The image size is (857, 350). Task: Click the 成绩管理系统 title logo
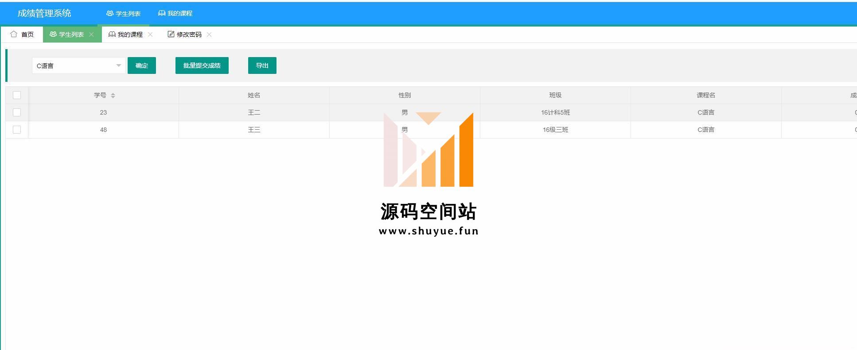[x=44, y=13]
